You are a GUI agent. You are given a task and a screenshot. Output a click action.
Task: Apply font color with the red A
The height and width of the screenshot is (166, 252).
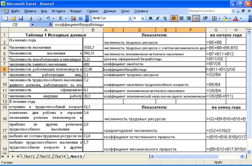pos(235,19)
